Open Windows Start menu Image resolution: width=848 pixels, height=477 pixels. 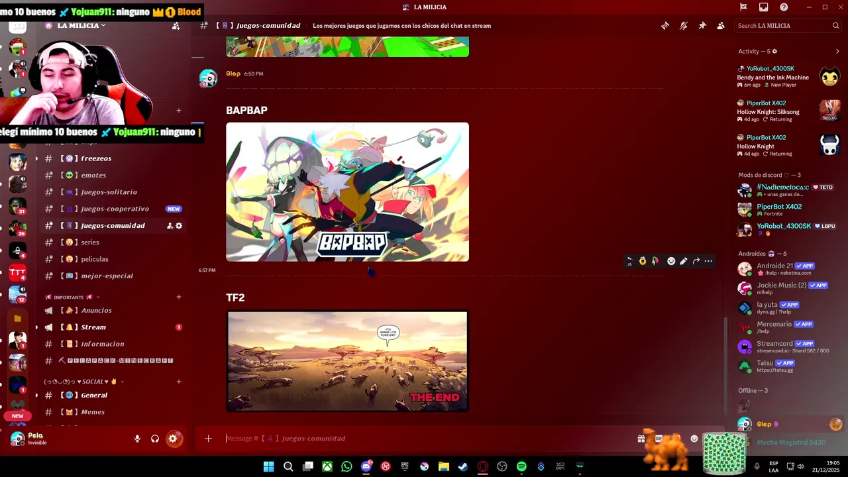click(x=268, y=466)
